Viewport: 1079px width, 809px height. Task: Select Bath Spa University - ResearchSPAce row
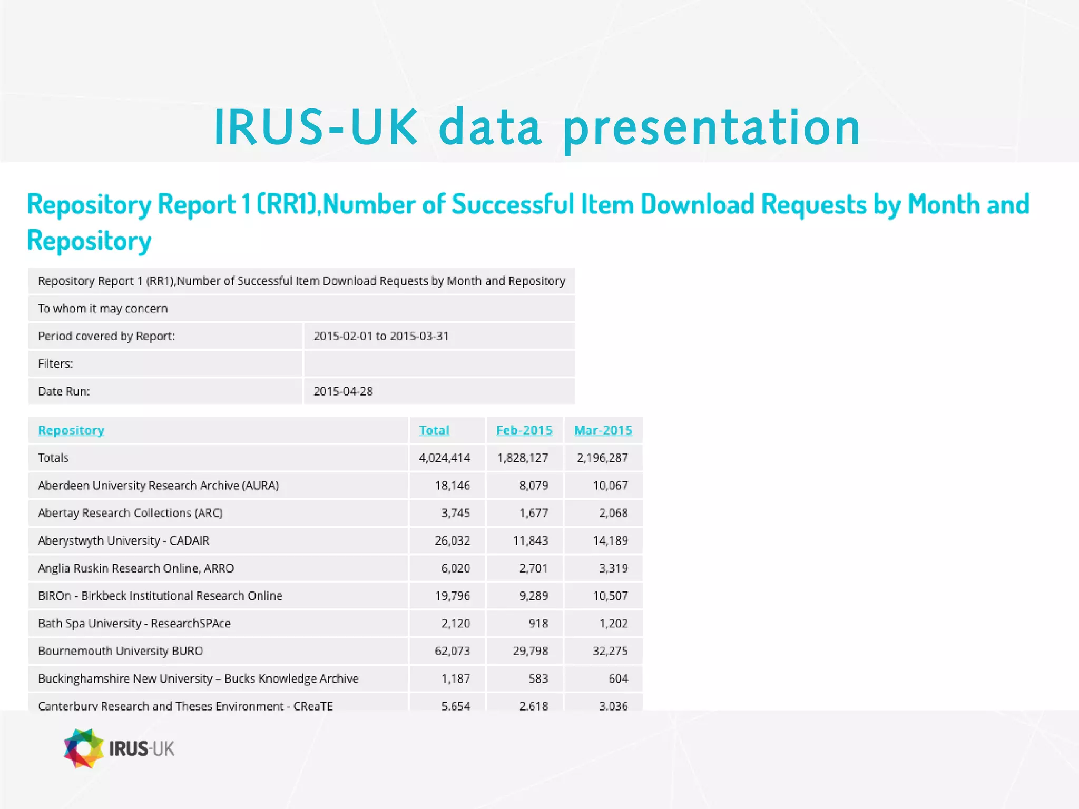pos(336,623)
